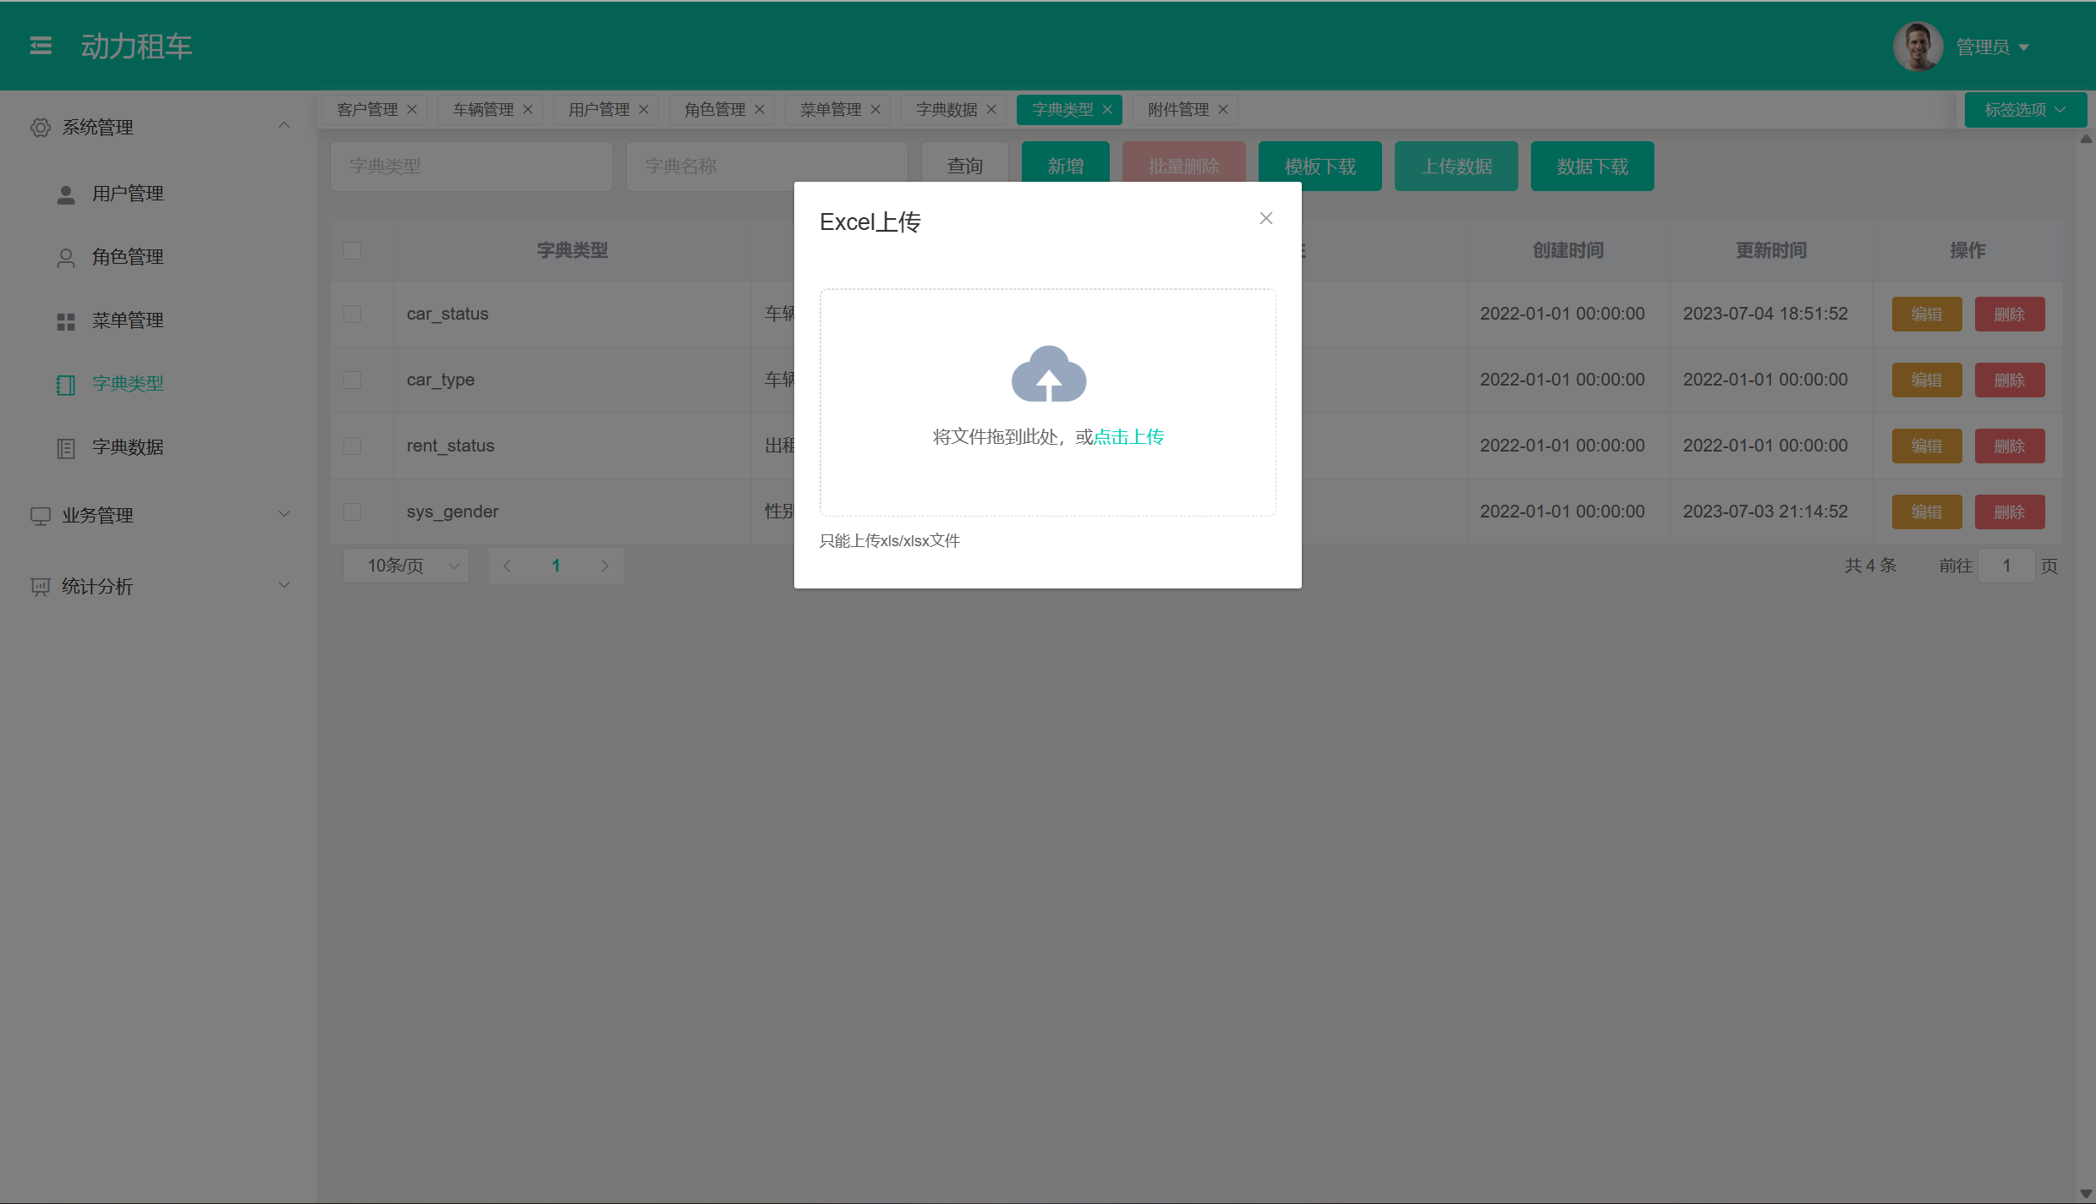Click the cloud upload icon

(x=1049, y=374)
